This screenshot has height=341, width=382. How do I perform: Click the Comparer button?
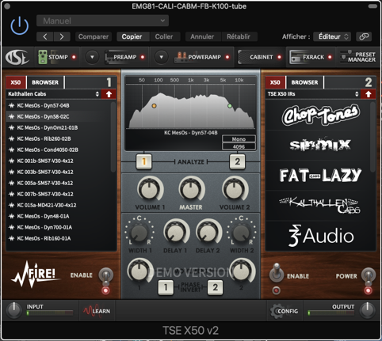[x=94, y=36]
